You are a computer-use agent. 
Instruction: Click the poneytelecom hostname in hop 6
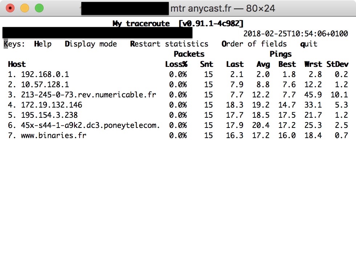pyautogui.click(x=90, y=125)
